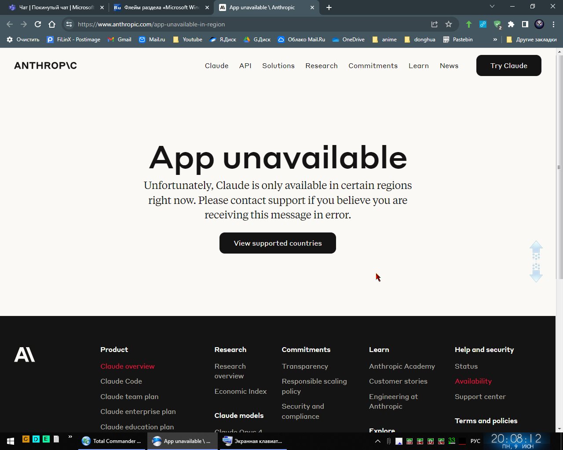Open the browser side panel icon

point(525,24)
